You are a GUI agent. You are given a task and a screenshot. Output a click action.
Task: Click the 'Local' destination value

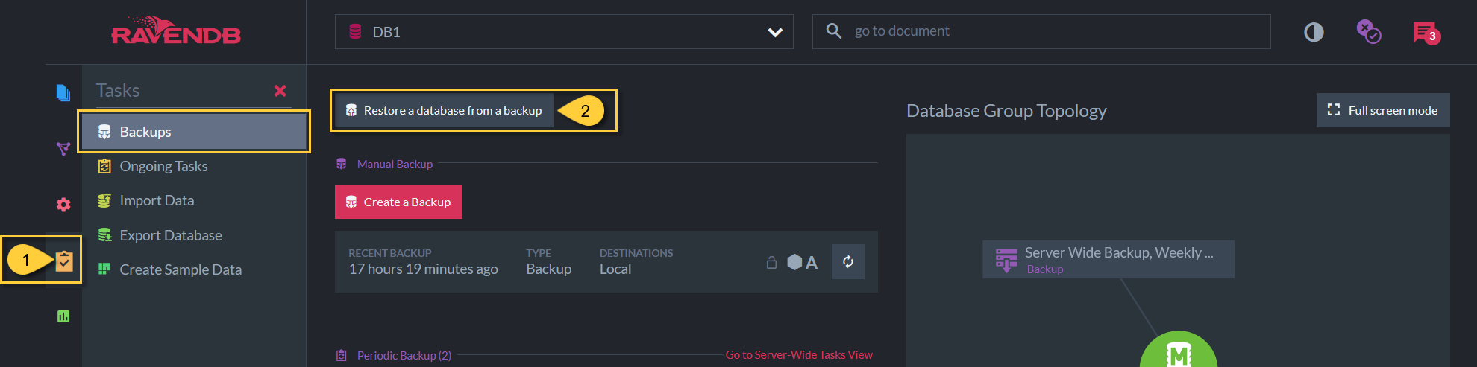tap(615, 269)
